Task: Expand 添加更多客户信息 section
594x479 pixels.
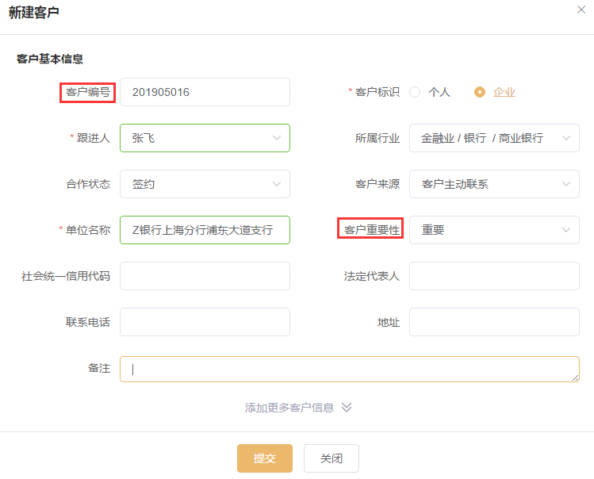Action: coord(289,408)
